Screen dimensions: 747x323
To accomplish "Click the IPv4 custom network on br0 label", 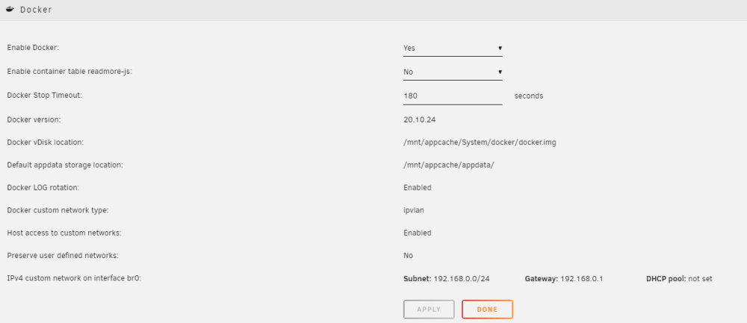I will tap(74, 279).
